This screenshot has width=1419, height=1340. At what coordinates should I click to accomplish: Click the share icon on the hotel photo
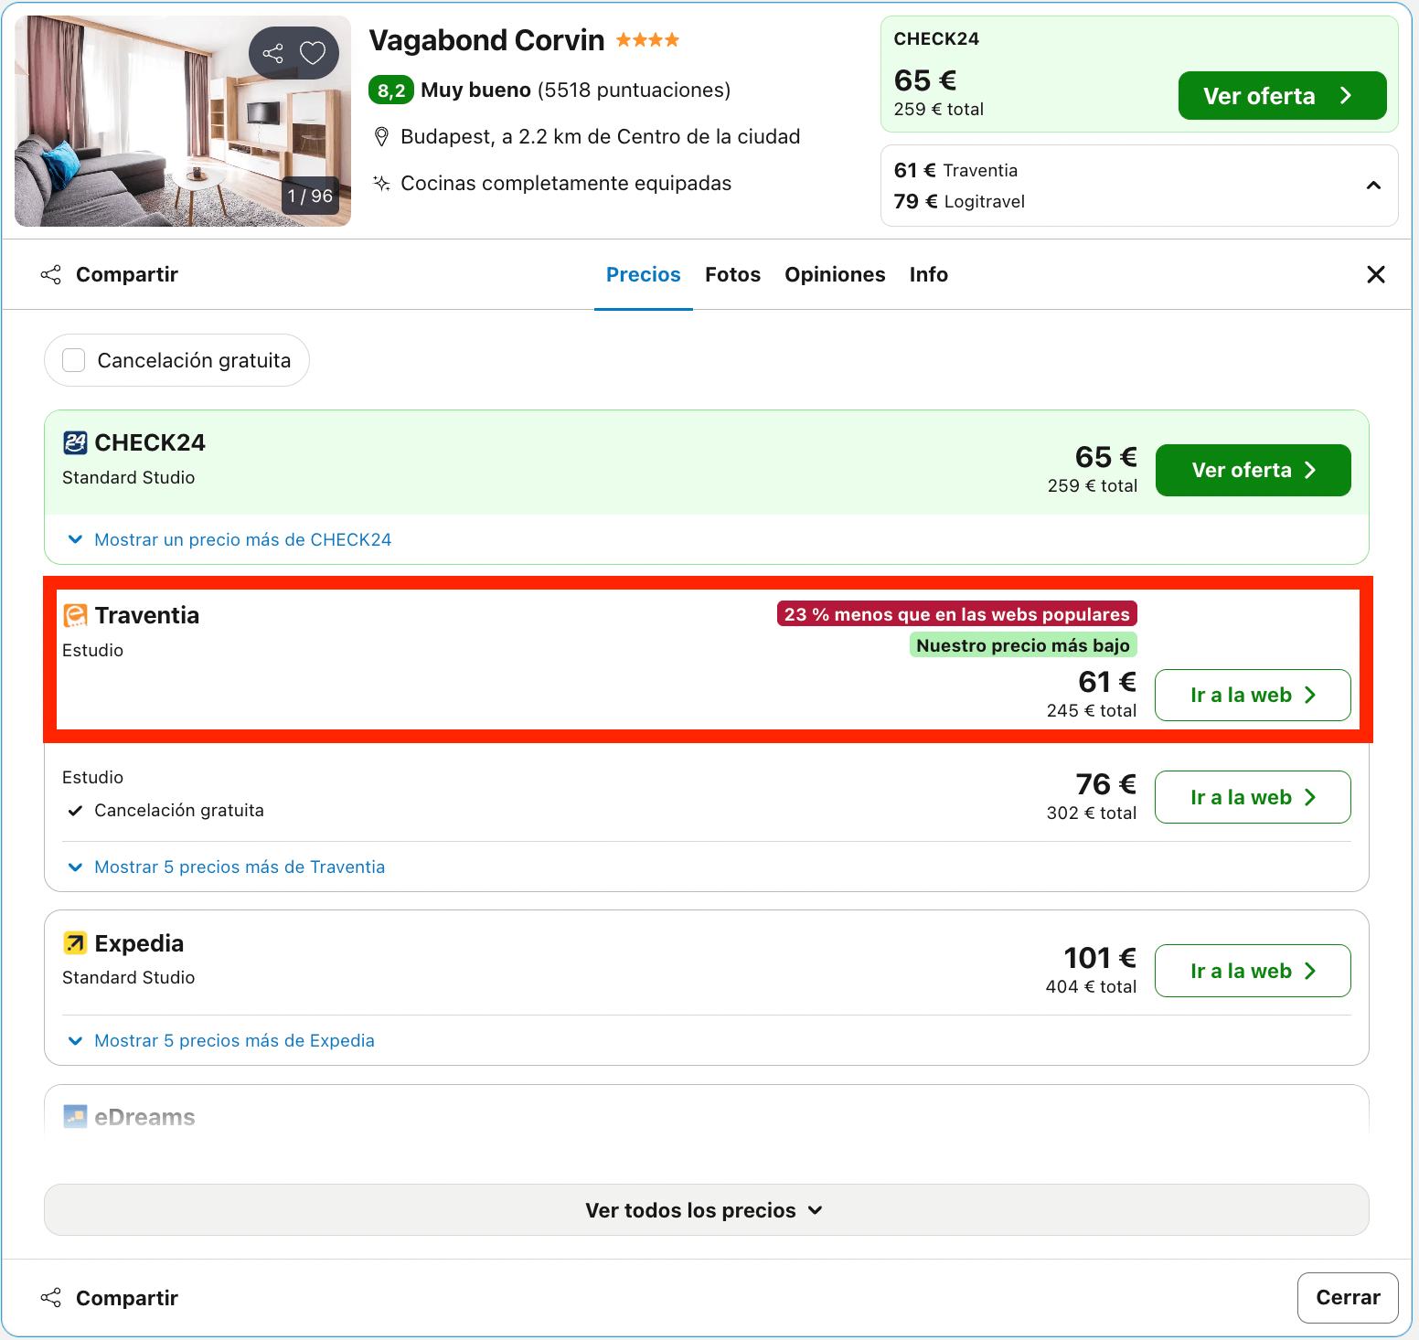pos(272,53)
